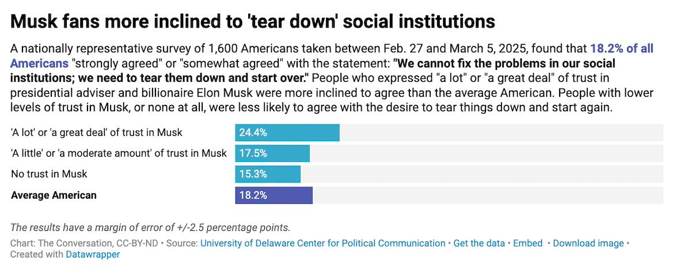
Task: Click the 'Average American' row label
Action: [54, 195]
